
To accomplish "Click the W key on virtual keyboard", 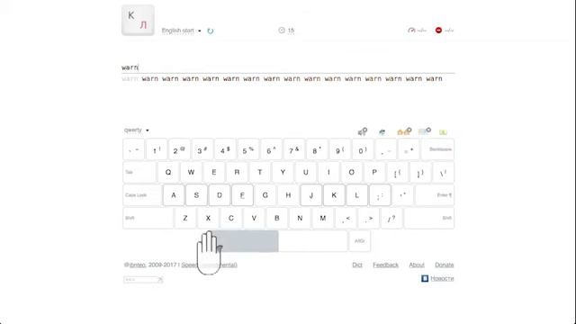I will (191, 172).
